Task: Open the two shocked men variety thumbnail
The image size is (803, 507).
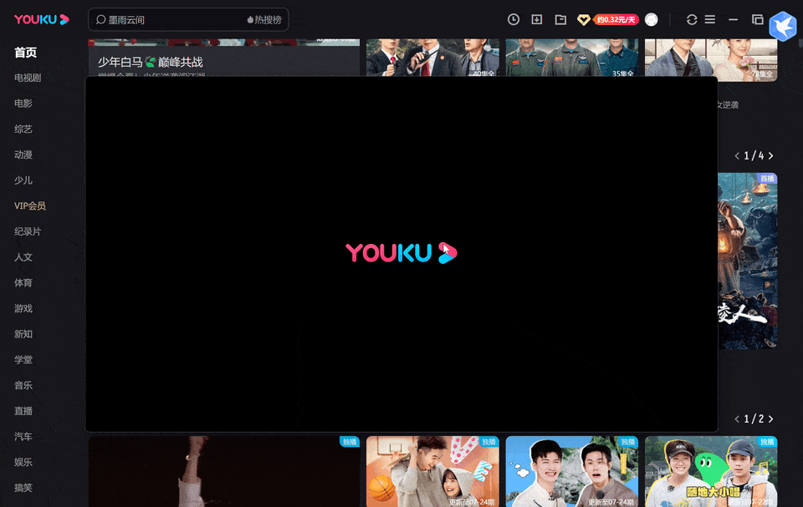Action: point(572,471)
